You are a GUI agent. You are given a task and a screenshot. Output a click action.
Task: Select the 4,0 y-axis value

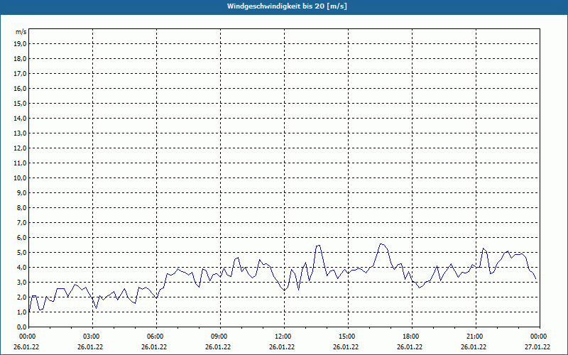21,268
